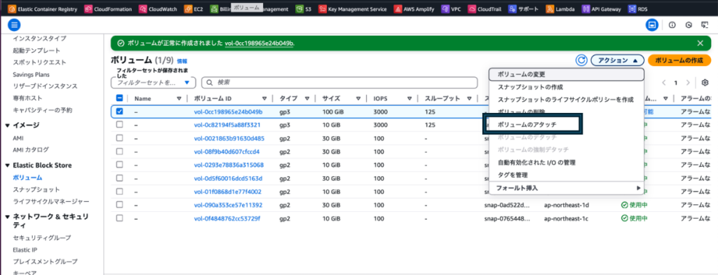
Task: Go to セキュリティグループ in sidebar
Action: point(42,237)
